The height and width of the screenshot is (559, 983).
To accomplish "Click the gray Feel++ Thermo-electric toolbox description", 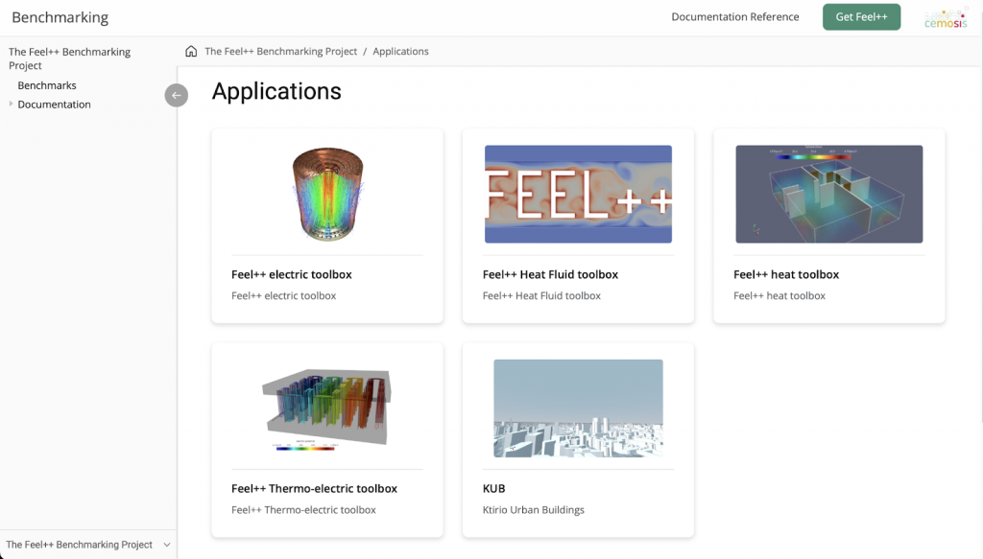I will coord(303,509).
